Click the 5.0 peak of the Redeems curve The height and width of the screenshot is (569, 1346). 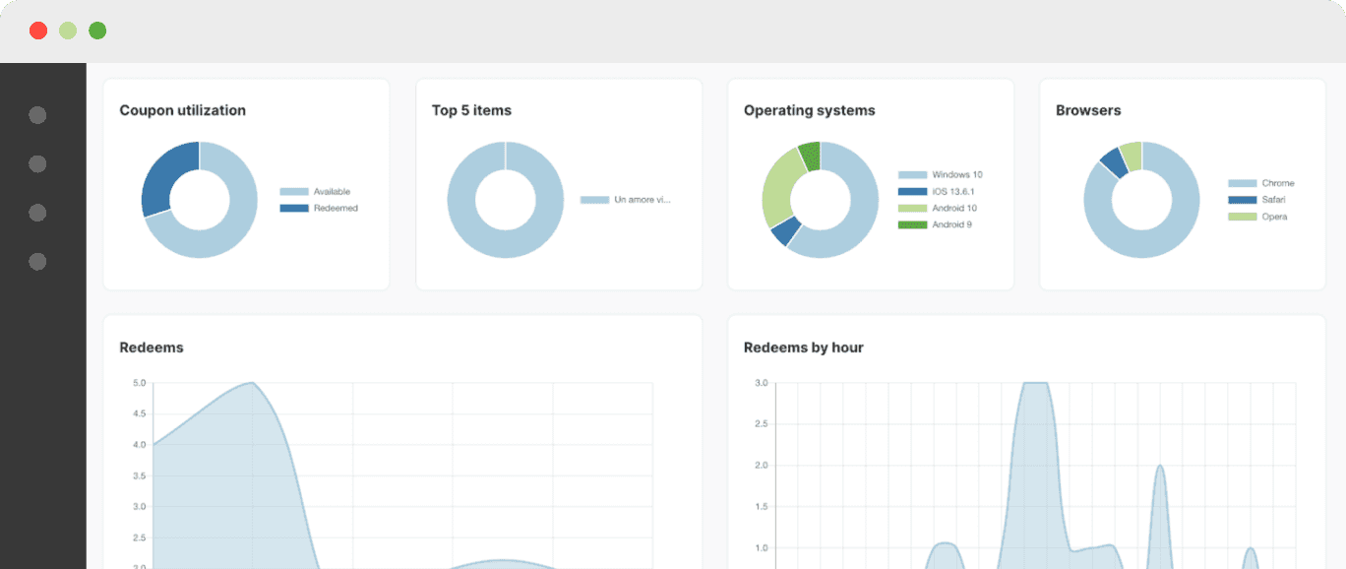coord(253,383)
